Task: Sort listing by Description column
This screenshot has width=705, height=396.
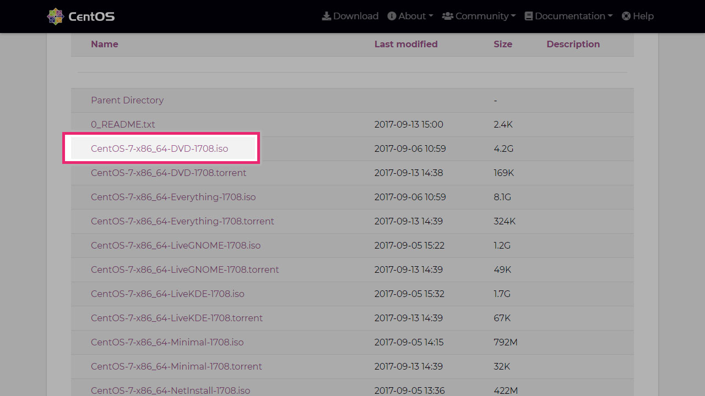Action: point(573,44)
